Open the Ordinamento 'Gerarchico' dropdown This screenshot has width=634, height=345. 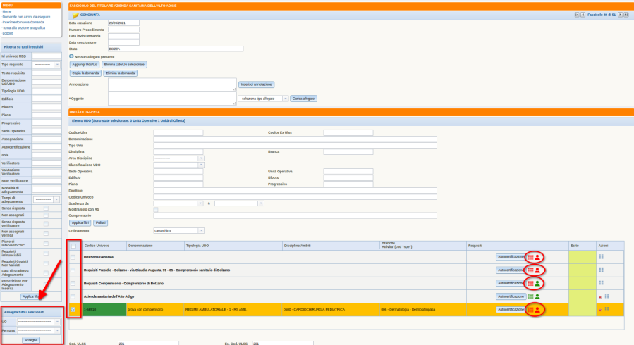[178, 230]
